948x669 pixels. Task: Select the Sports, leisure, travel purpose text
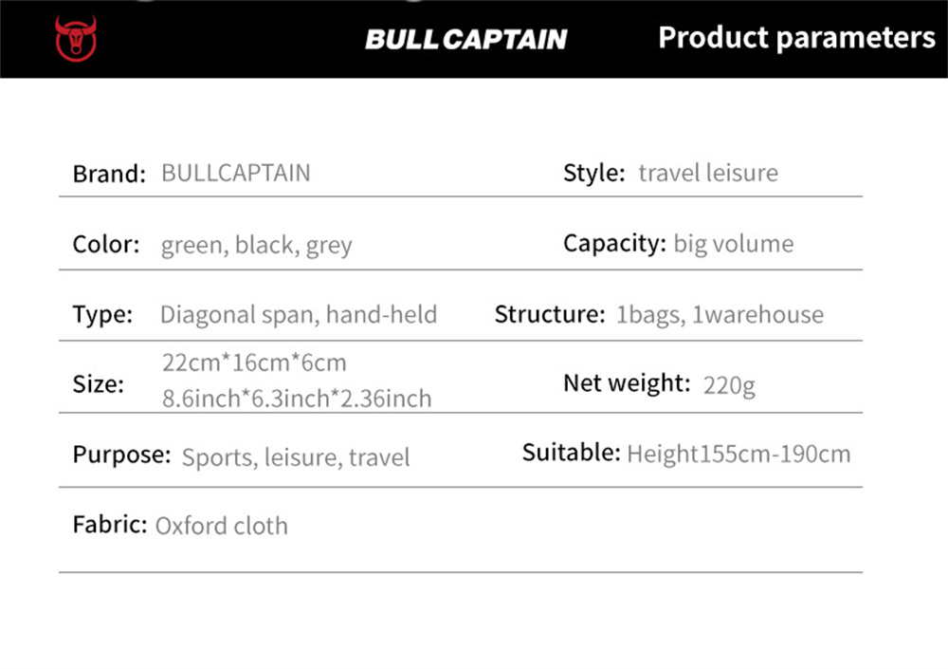pos(296,457)
